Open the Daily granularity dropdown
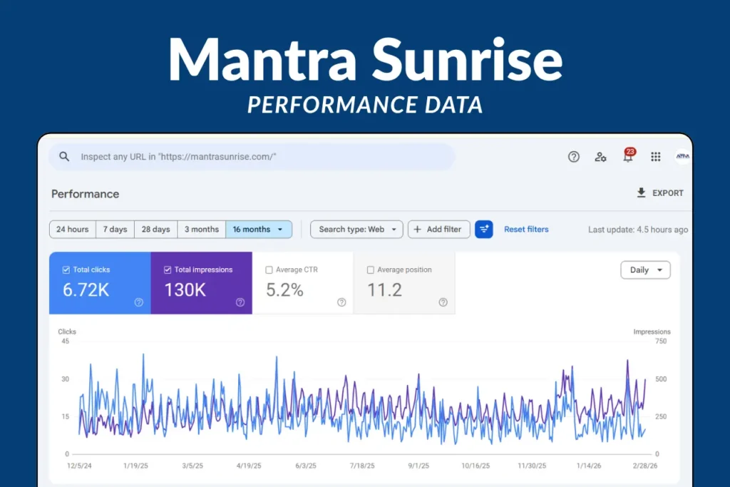The image size is (730, 487). tap(645, 270)
